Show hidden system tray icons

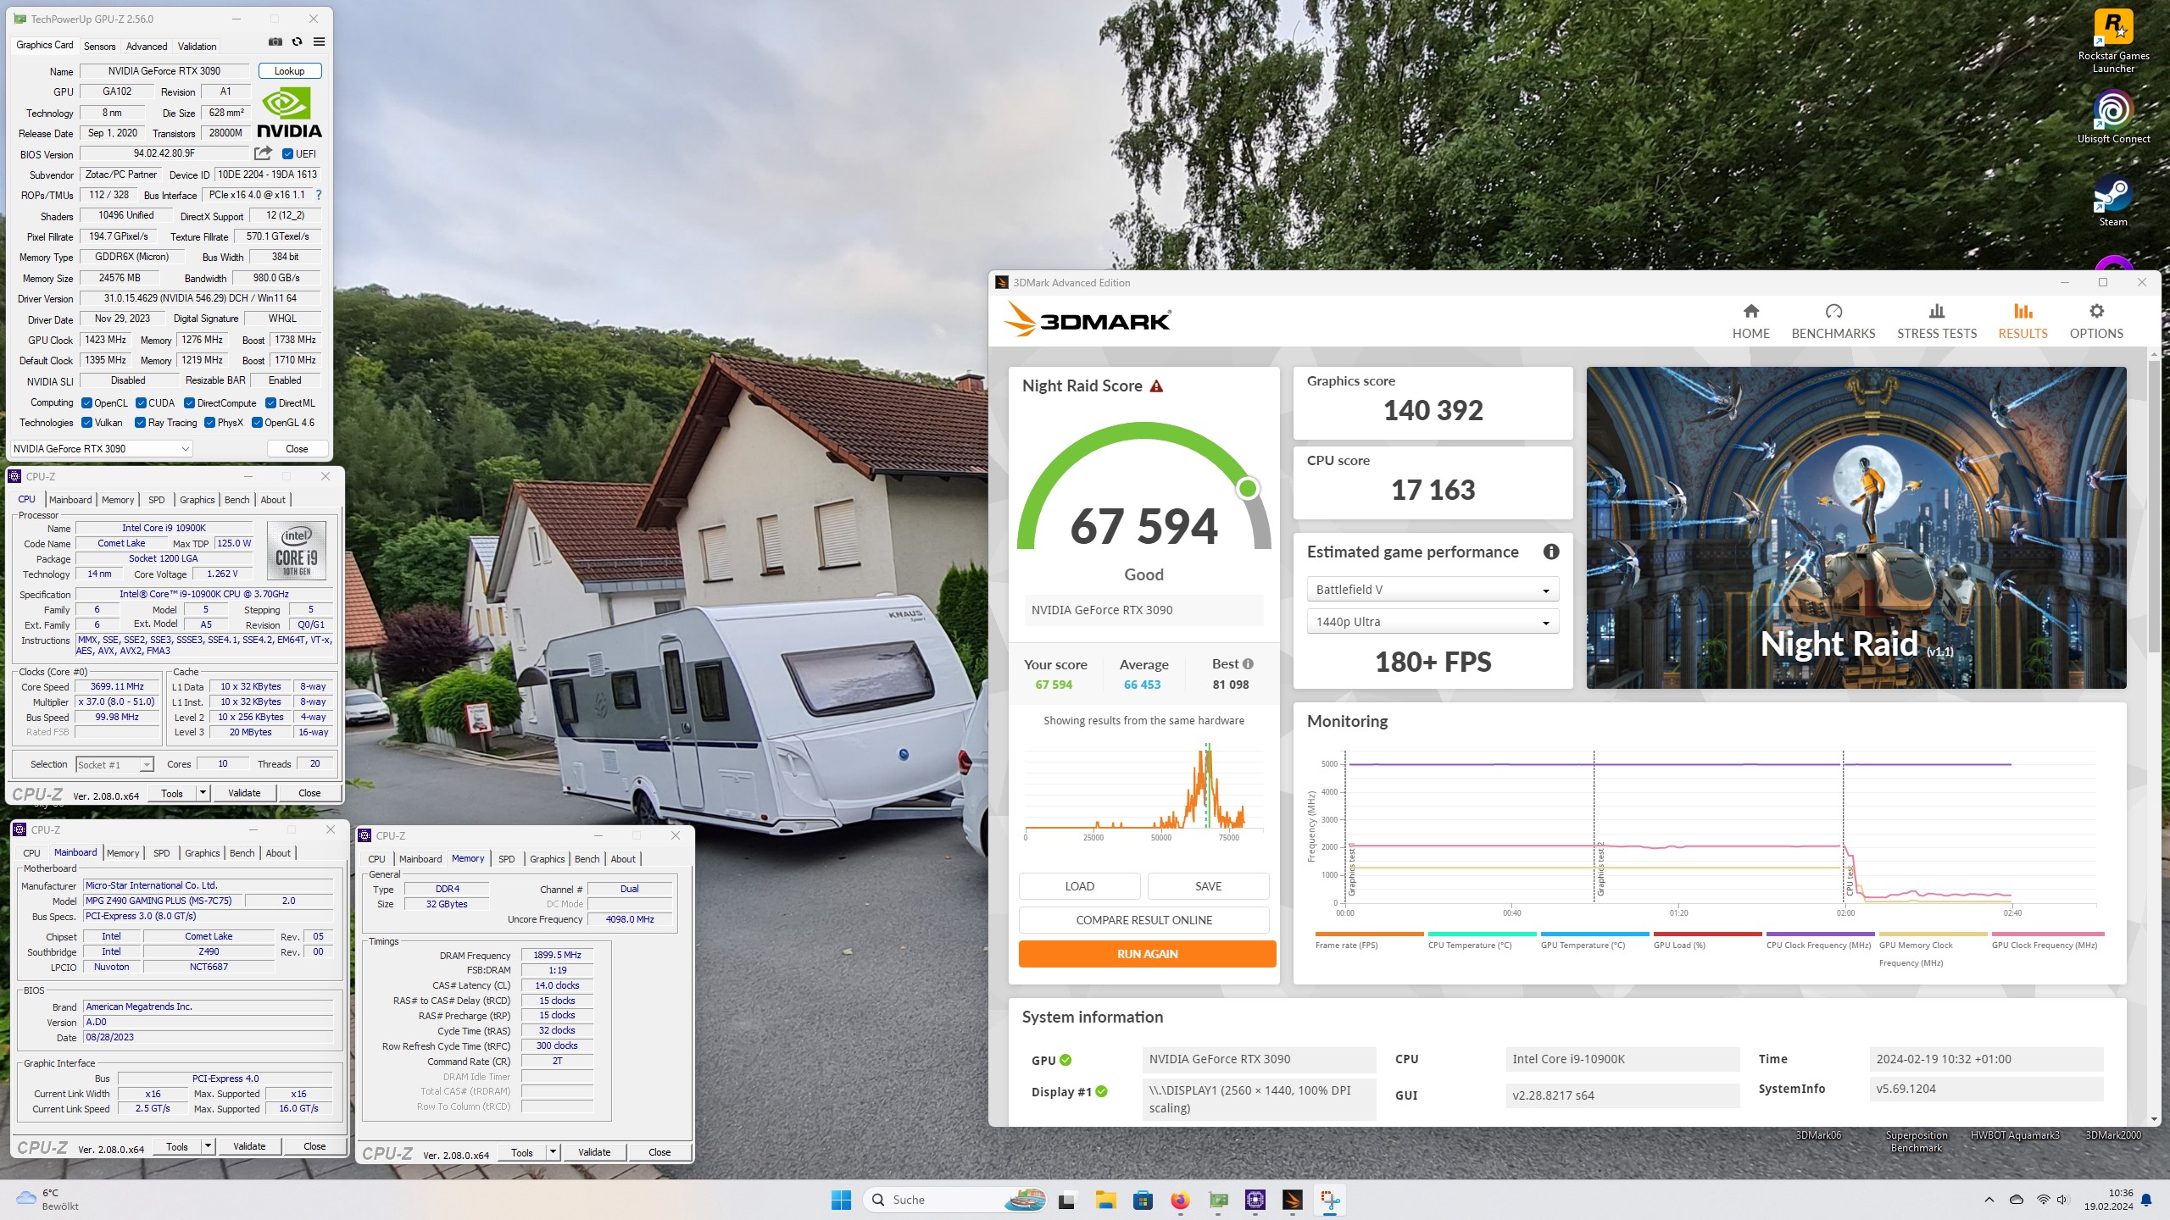1989,1200
